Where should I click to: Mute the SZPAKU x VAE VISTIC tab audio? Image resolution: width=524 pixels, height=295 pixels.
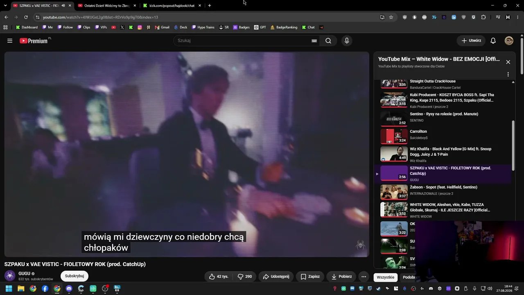(x=63, y=6)
